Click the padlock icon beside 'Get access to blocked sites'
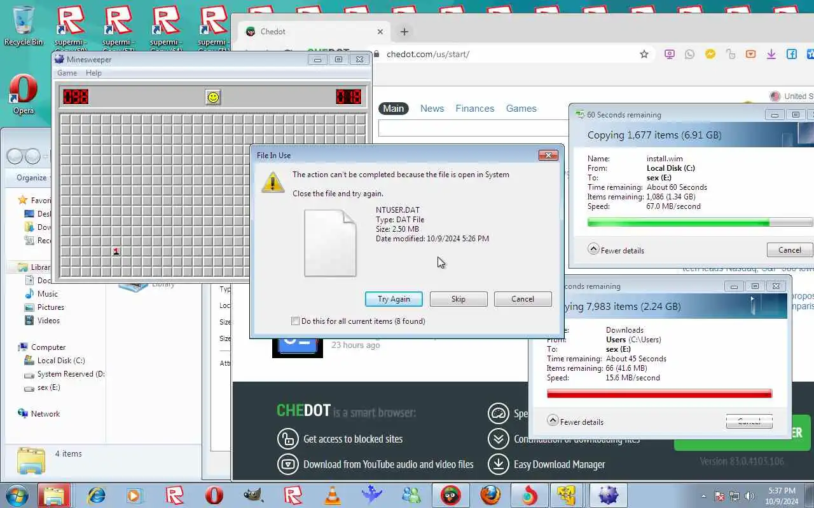 (288, 439)
